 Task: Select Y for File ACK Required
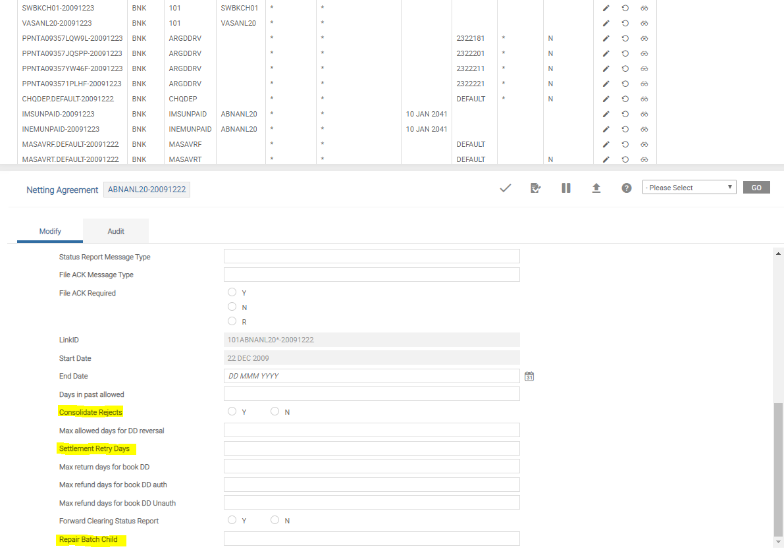click(232, 292)
